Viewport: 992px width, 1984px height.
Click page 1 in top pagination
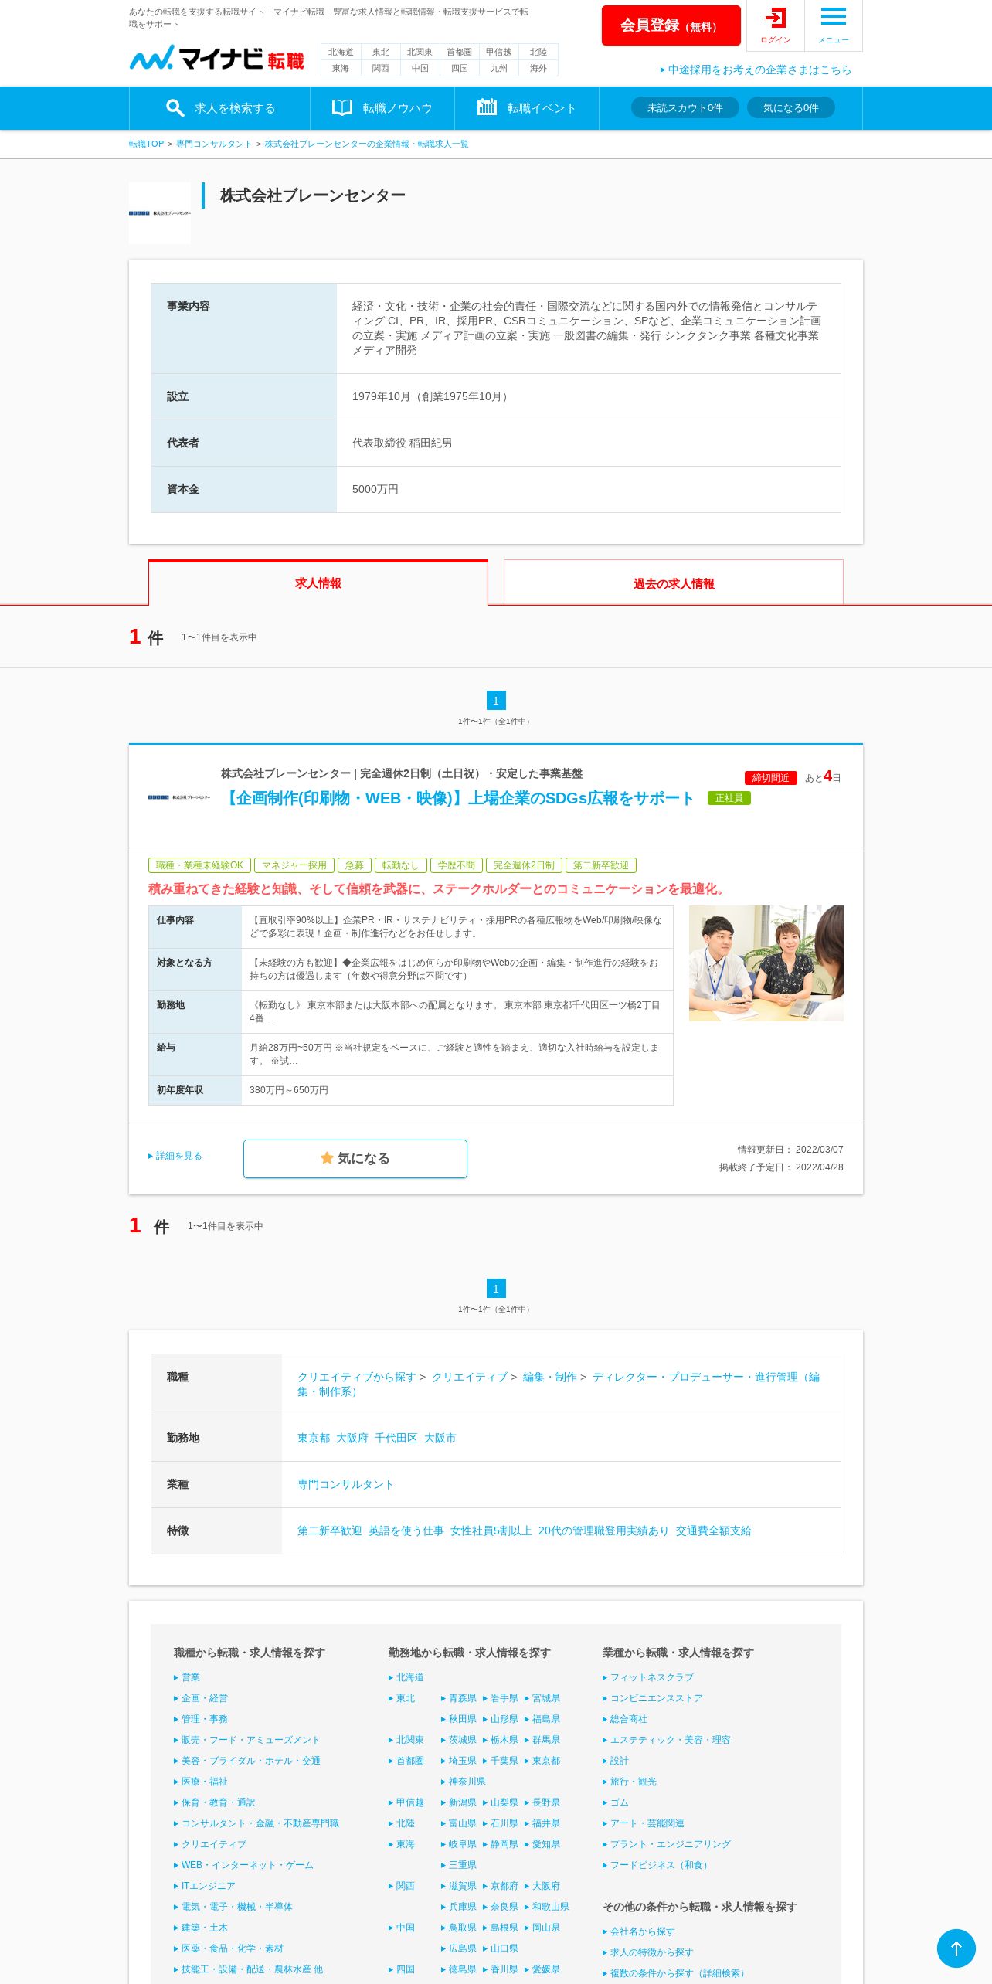(x=496, y=701)
